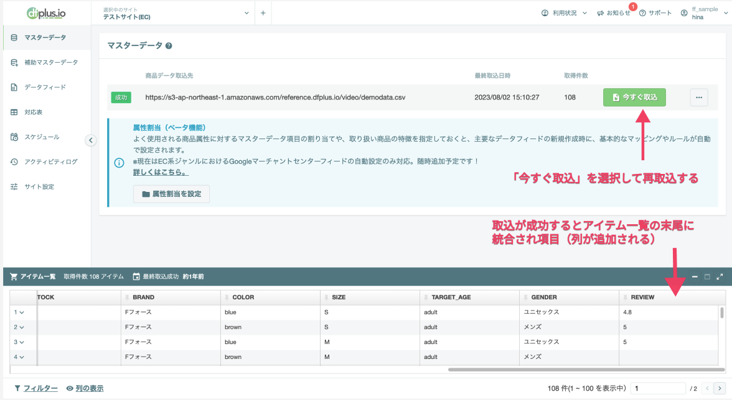The image size is (732, 400).
Task: Expand row 3 chevron
Action: (22, 342)
